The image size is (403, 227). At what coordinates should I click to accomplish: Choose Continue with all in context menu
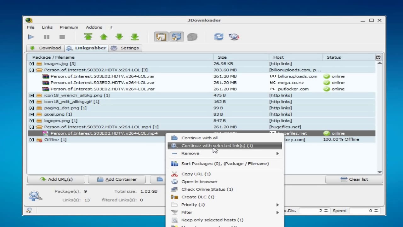click(225, 138)
